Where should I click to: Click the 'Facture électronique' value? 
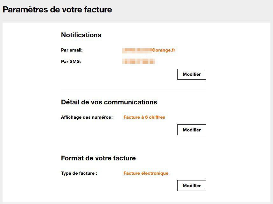tap(146, 173)
